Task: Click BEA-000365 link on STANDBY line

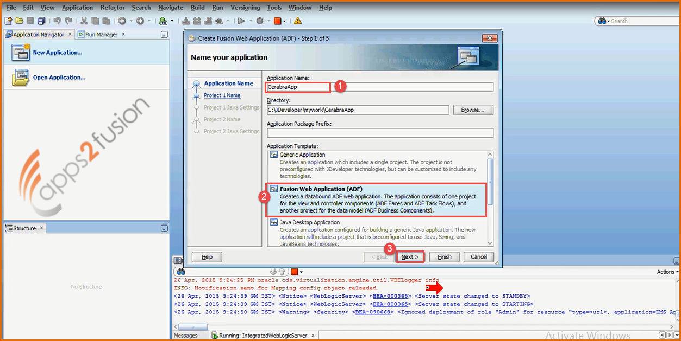Action: click(389, 296)
